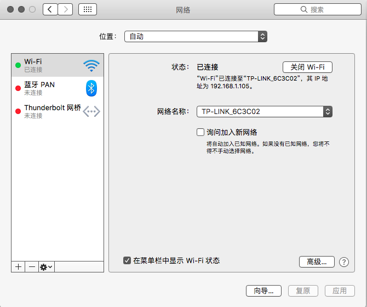Click the magnifier icon in search box

click(304, 9)
